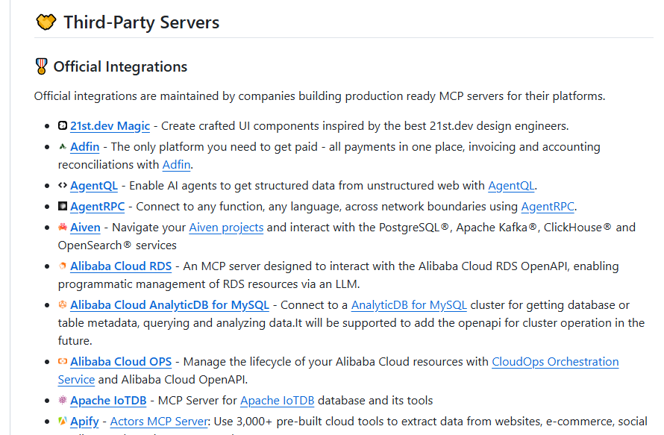Open the bold AgentQL list link

[94, 186]
